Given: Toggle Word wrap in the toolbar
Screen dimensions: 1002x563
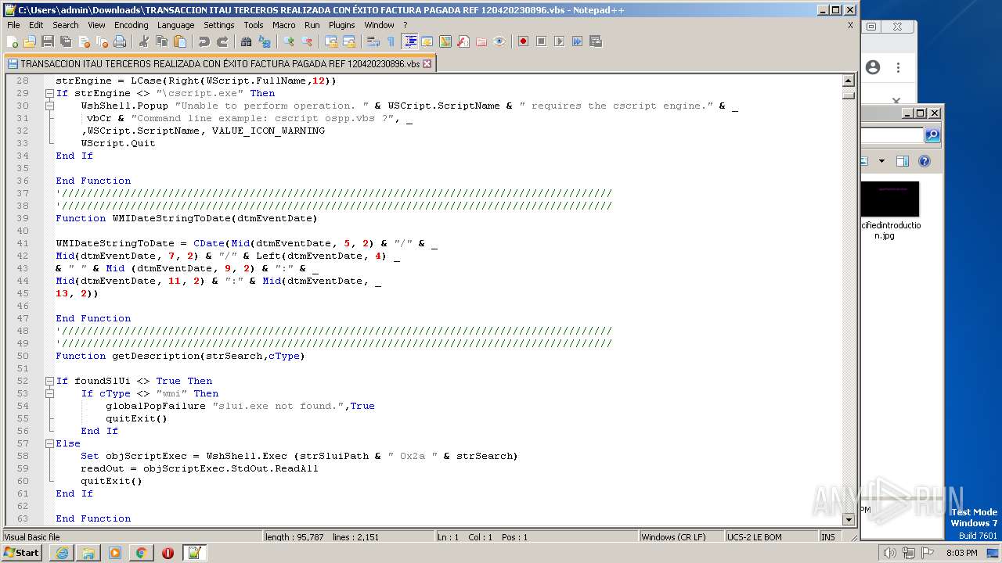Looking at the screenshot, I should point(373,41).
